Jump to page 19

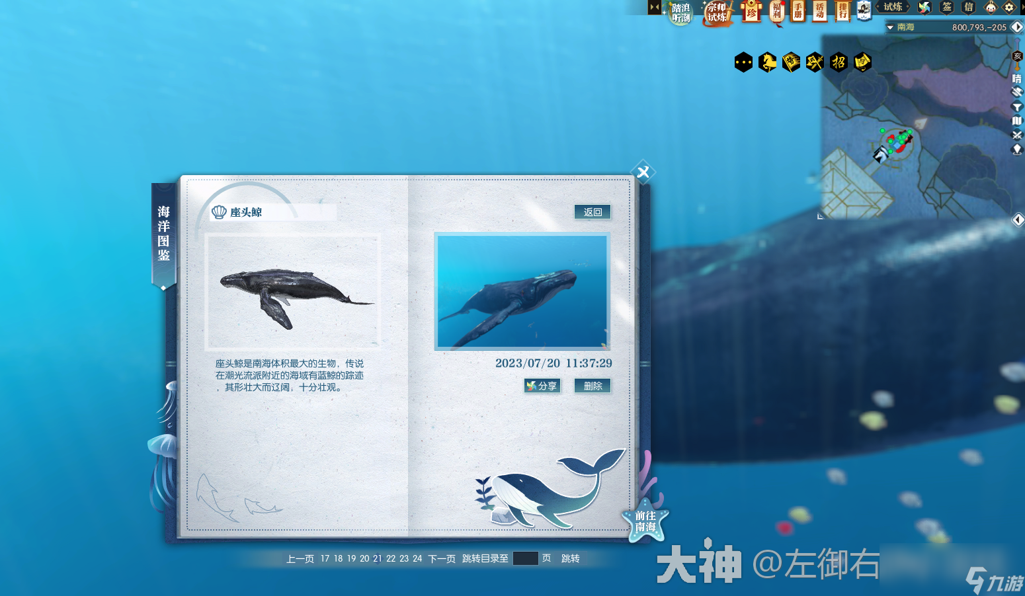[351, 559]
